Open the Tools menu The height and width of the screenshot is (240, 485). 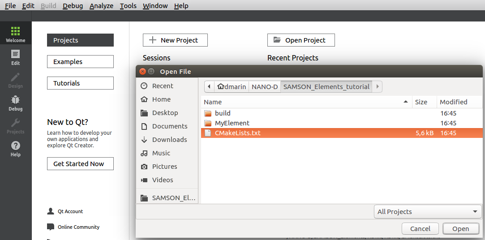point(128,6)
